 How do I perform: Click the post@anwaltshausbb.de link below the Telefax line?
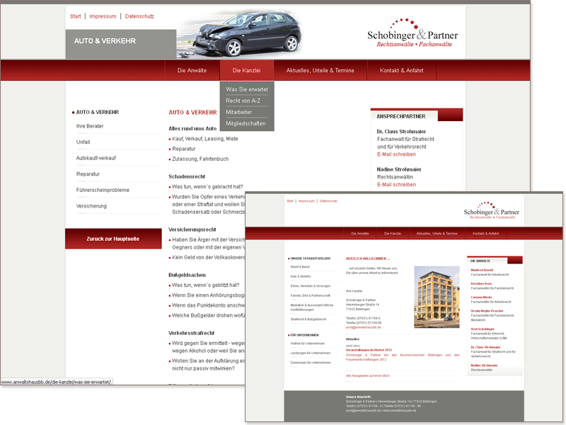point(363,327)
